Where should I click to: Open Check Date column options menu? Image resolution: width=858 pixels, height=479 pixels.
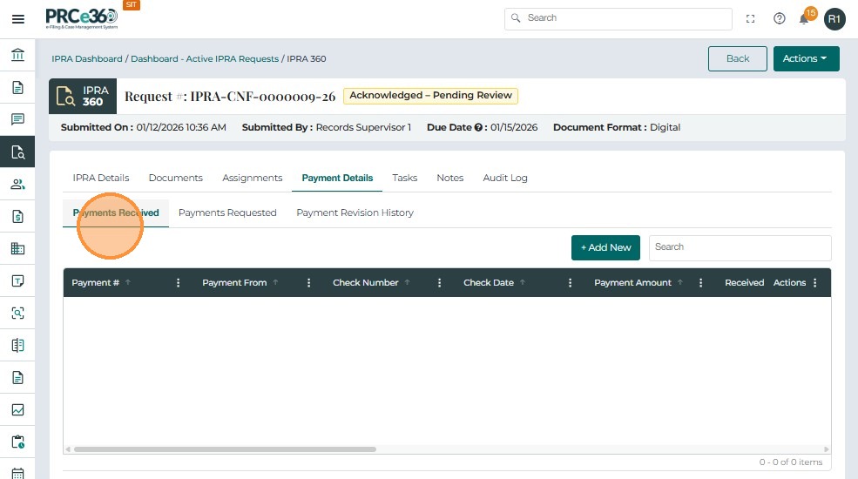(x=571, y=283)
